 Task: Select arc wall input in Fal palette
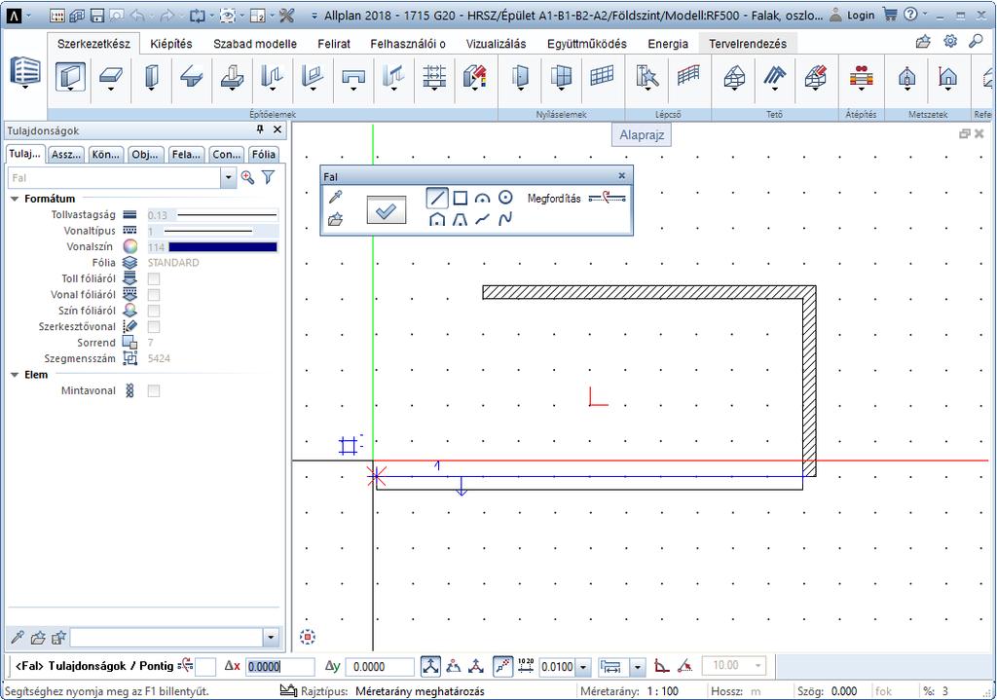pos(483,198)
